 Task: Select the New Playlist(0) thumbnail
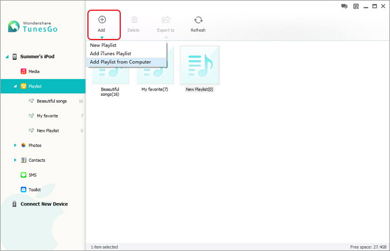pos(200,65)
